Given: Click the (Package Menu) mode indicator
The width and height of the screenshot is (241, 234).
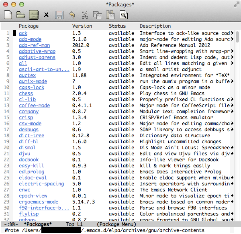Looking at the screenshot, I should (116, 224).
